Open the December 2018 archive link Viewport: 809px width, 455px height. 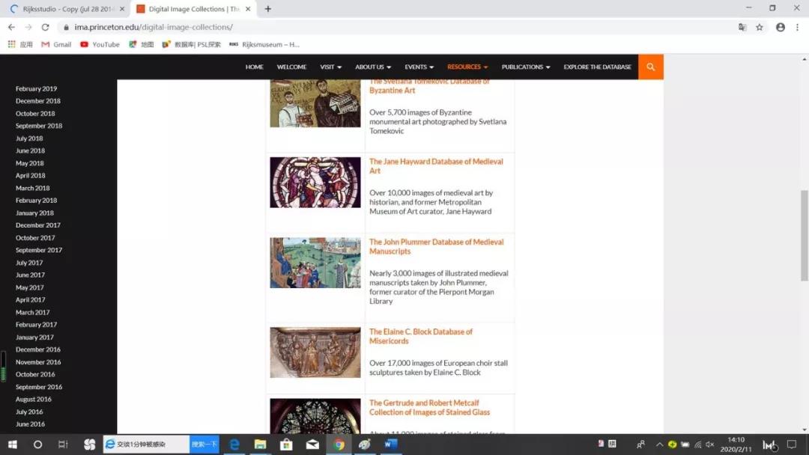coord(38,101)
